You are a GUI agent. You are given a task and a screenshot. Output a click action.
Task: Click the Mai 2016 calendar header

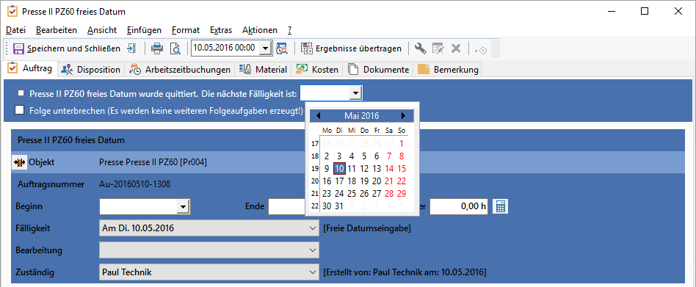362,116
